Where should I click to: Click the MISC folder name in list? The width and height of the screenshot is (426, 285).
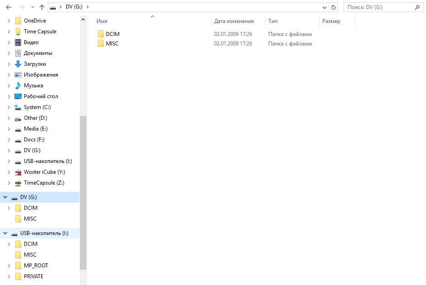[112, 43]
